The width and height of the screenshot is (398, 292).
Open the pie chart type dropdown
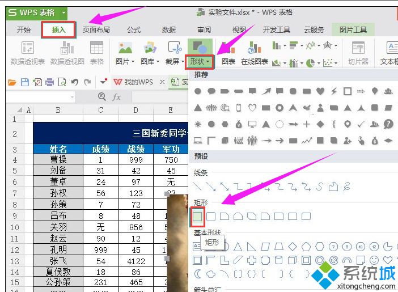pos(319,62)
